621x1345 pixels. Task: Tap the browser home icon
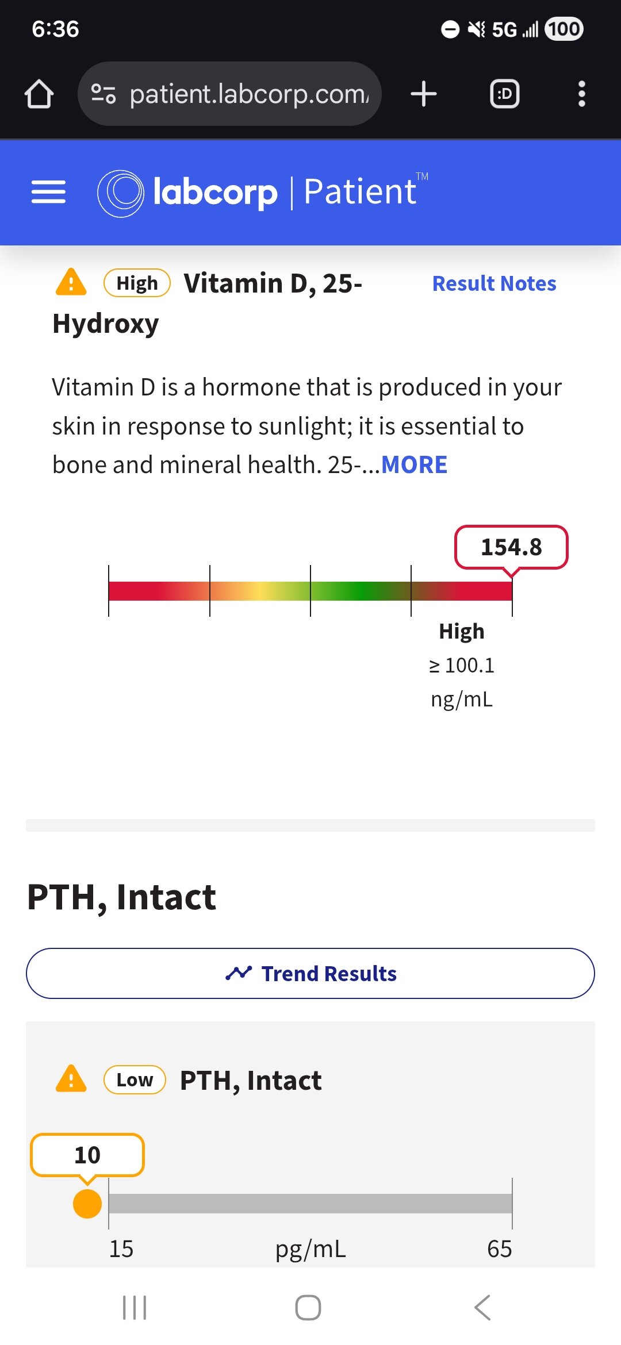pyautogui.click(x=39, y=94)
